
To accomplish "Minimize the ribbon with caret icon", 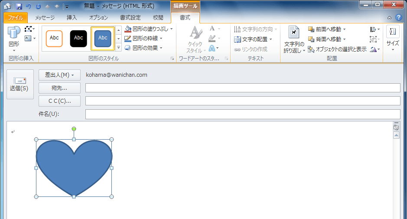I will tap(389, 18).
